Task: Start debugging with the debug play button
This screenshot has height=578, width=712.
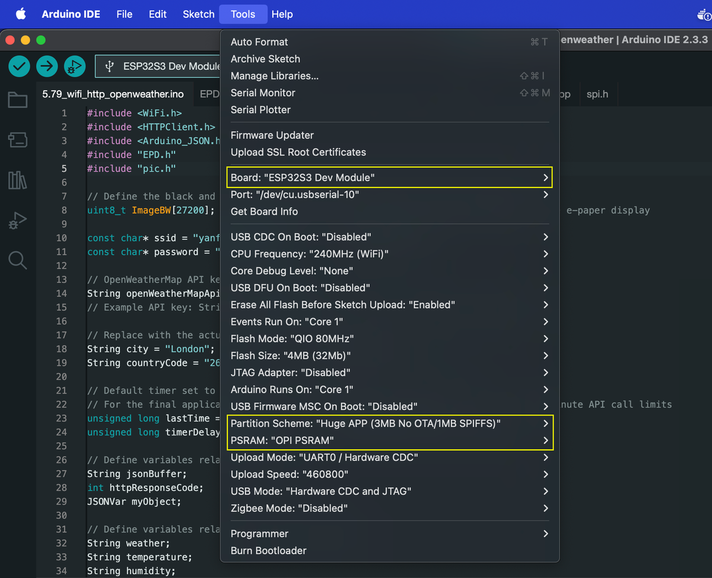Action: click(74, 66)
